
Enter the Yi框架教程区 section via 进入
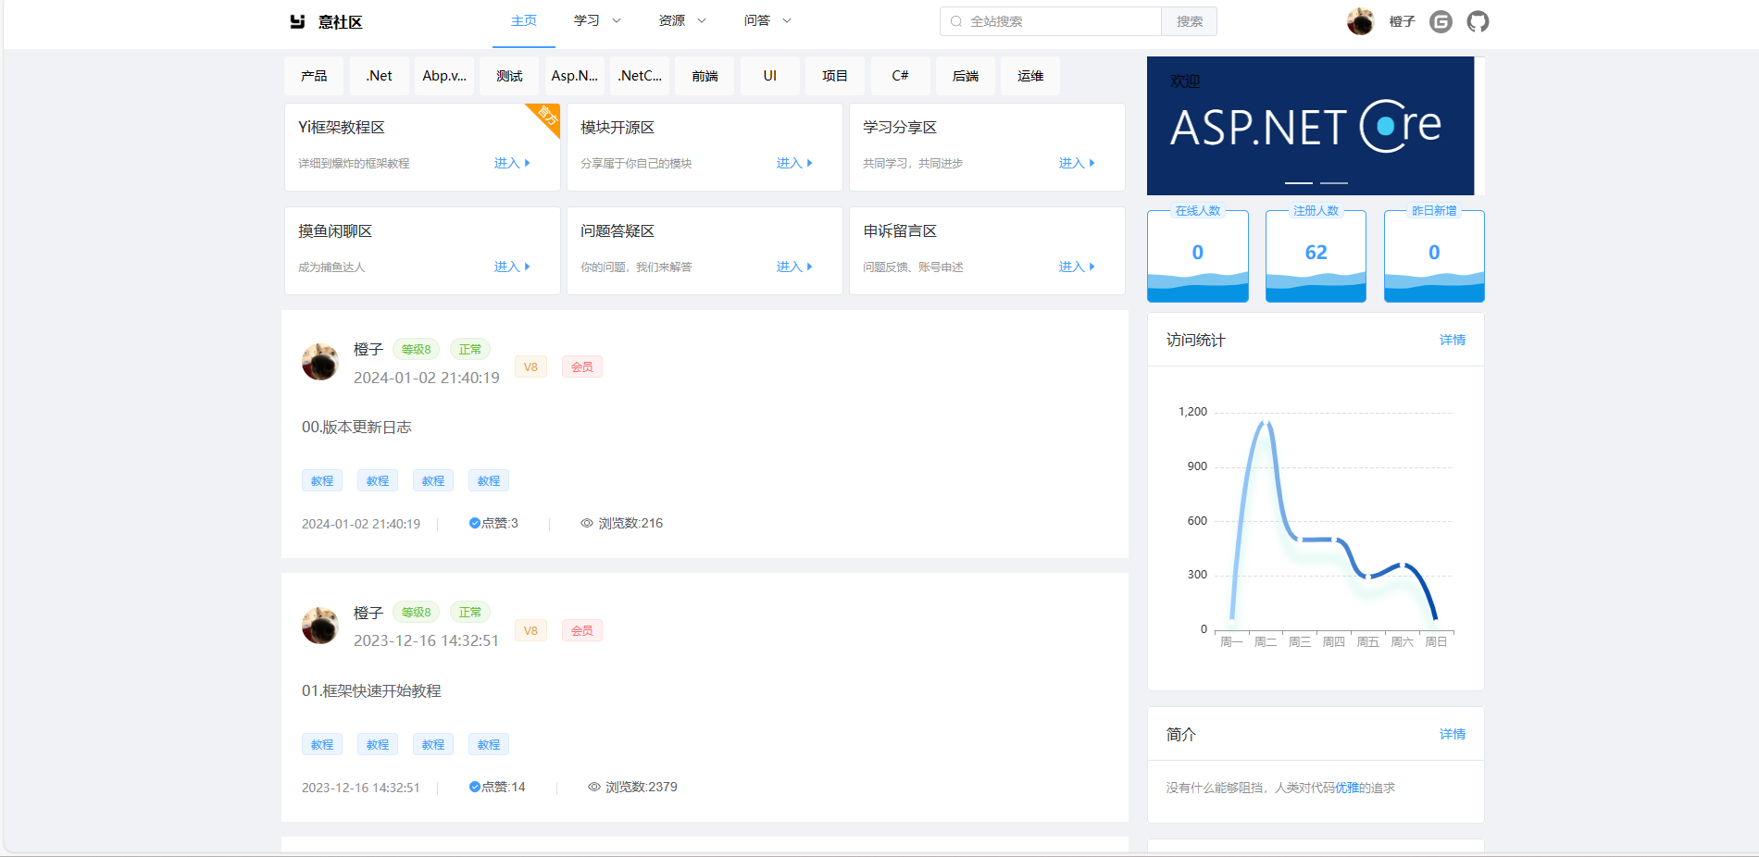click(x=511, y=163)
